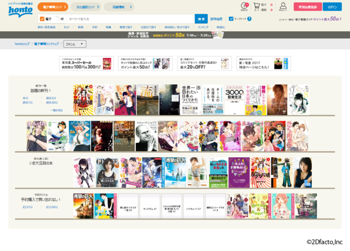The width and height of the screenshot is (350, 251).
Task: Open the ハイキュー!! 27 preorder placeholder
Action: click(193, 206)
